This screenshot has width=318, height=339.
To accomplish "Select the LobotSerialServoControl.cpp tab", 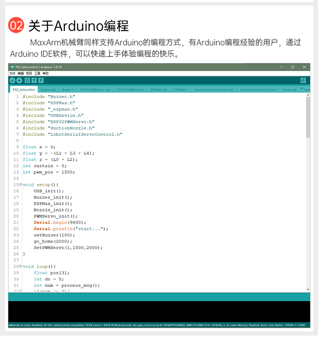I will point(213,90).
